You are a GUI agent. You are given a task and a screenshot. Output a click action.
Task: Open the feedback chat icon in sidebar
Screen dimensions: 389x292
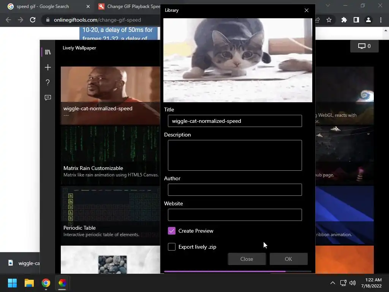click(x=47, y=98)
